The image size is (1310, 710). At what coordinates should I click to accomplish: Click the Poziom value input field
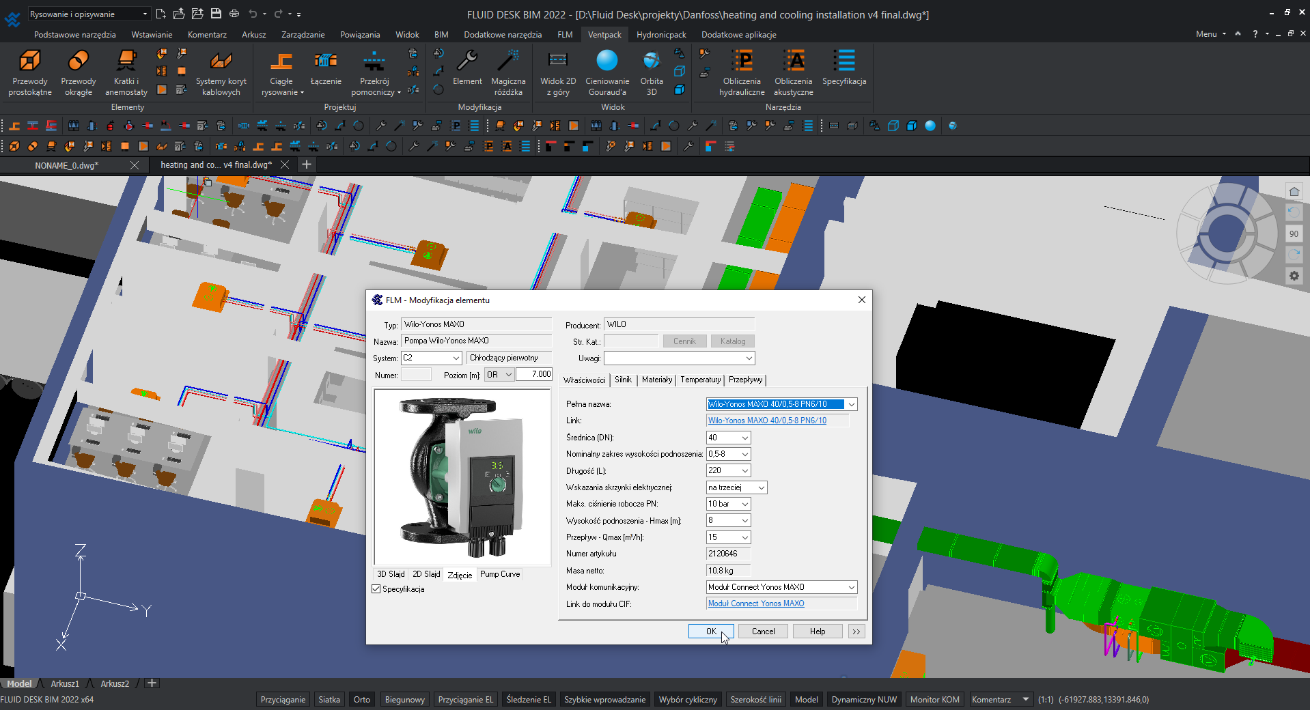(534, 374)
